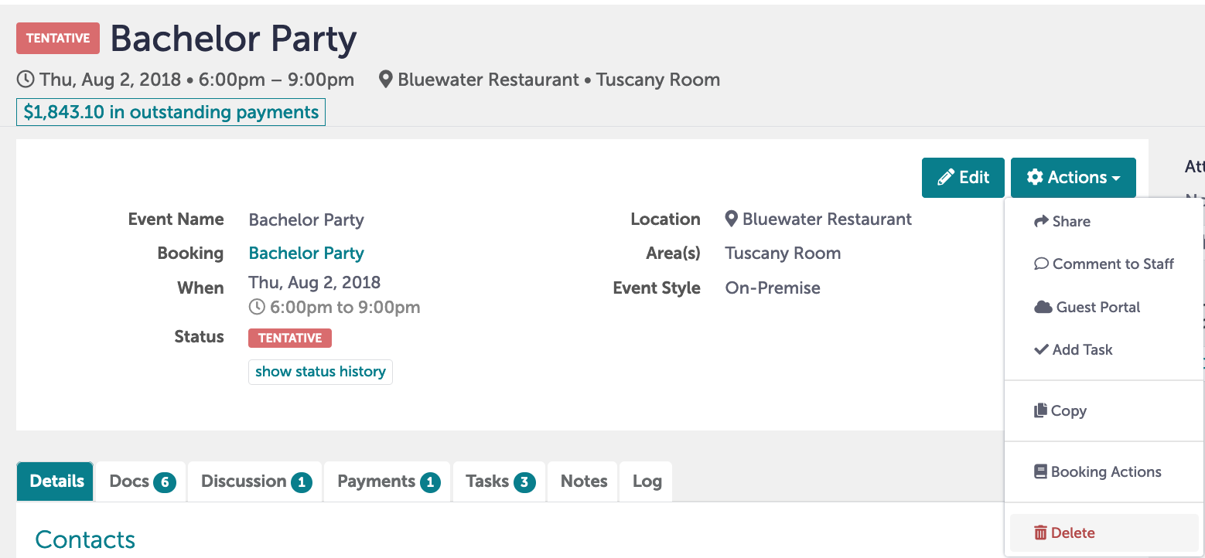Click the Booking Actions book icon
The height and width of the screenshot is (558, 1205).
(1040, 472)
